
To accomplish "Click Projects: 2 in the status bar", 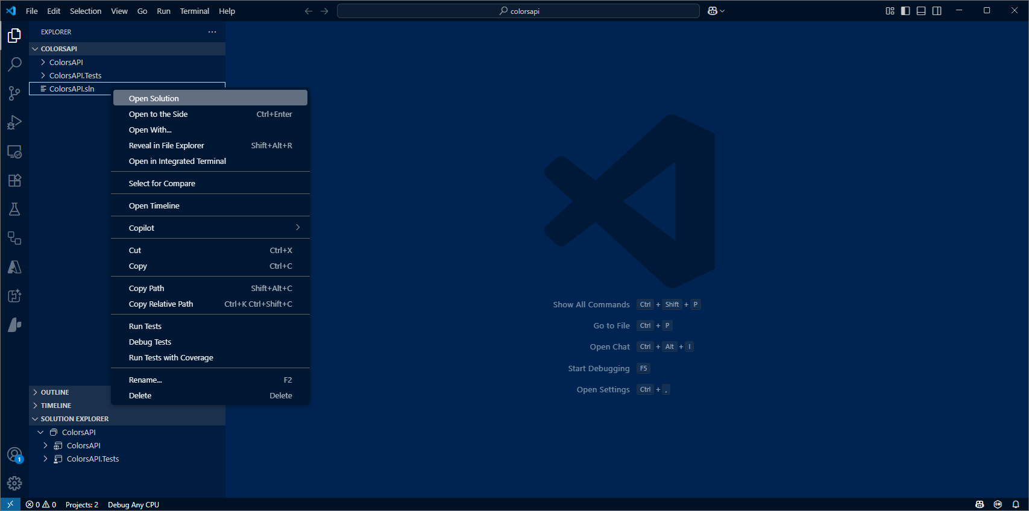I will (82, 505).
